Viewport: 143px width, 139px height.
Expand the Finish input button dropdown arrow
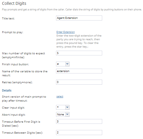(x=67, y=64)
